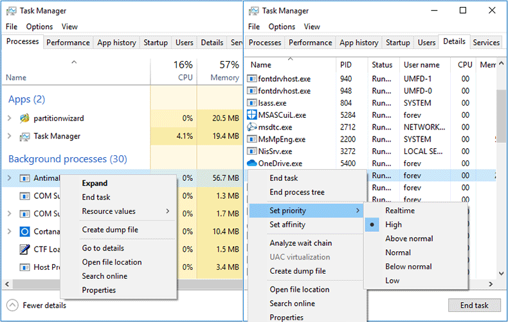Set priority to Normal
Image resolution: width=508 pixels, height=322 pixels.
(398, 252)
